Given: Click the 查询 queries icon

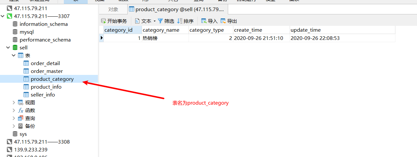Looking at the screenshot, I should coord(21,118).
